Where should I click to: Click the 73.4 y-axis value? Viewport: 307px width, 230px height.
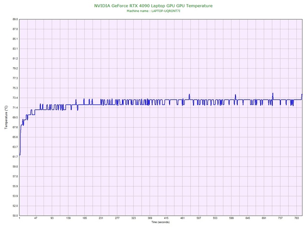tap(15, 98)
